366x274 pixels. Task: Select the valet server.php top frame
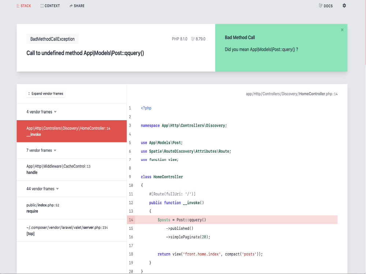(x=72, y=231)
